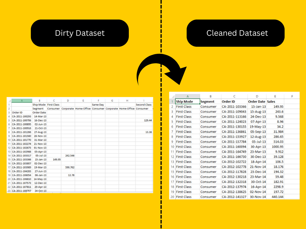Click value 12.78 in dirty sheet
This screenshot has height=229, width=306.
coord(68,175)
